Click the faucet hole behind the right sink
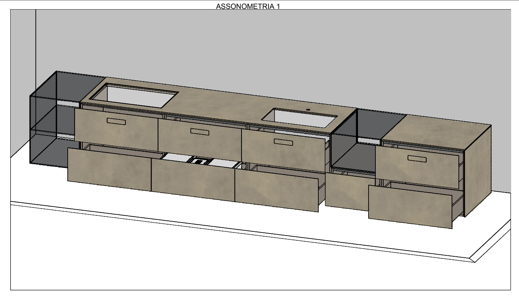 (308, 110)
